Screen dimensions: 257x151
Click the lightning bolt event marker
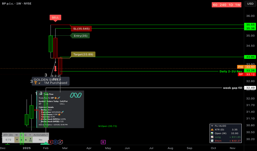(x=60, y=142)
